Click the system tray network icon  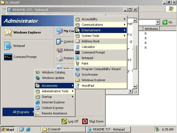[x=157, y=129]
